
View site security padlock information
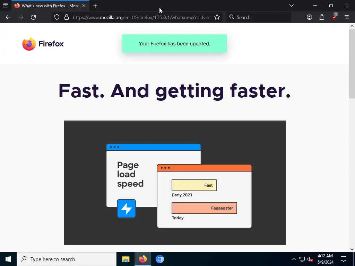click(67, 17)
